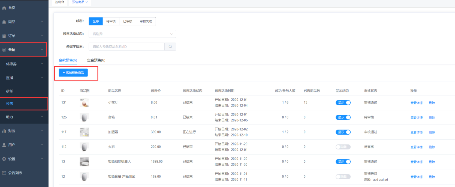455x187 pixels.
Task: Switch to the 定金预售(6) tab
Action: [x=96, y=60]
